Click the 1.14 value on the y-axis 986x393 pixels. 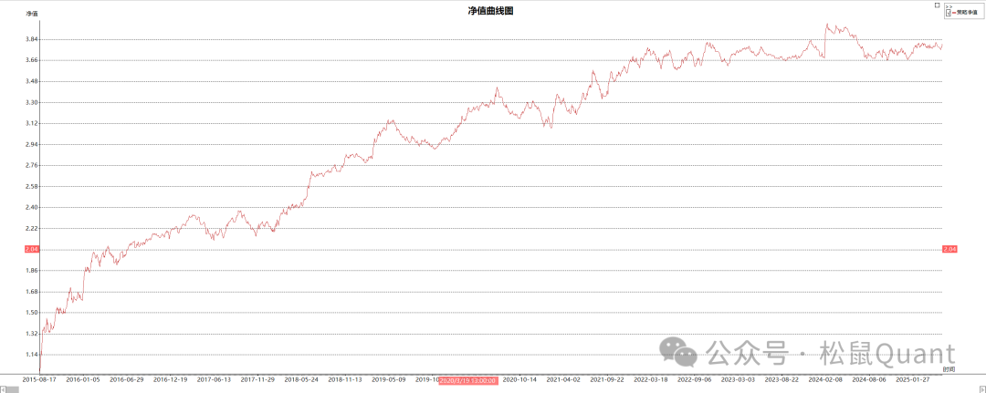point(31,355)
